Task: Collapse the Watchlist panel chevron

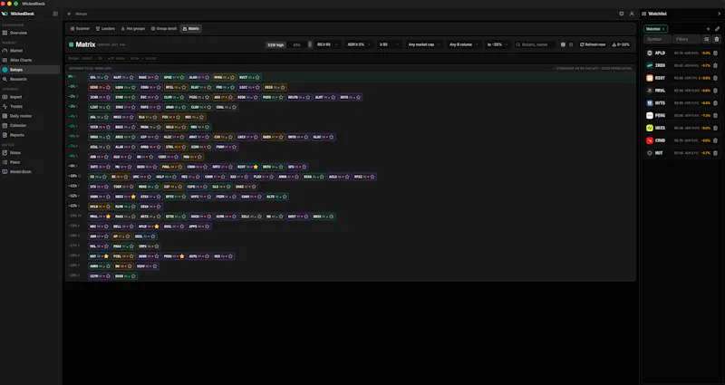Action: tap(719, 14)
